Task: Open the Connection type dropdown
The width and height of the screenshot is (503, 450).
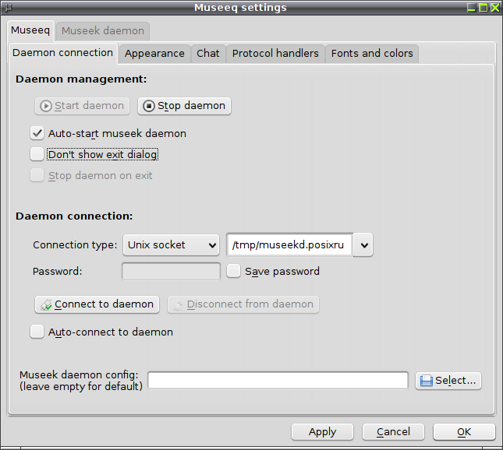Action: 171,245
